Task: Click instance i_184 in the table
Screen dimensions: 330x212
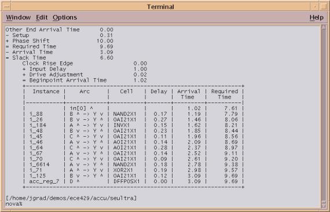Action: 38,125
